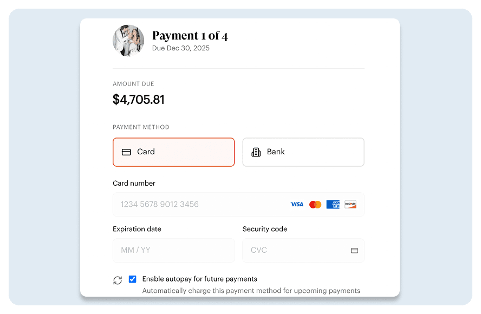Toggle the Enable autopay option off

pos(133,279)
